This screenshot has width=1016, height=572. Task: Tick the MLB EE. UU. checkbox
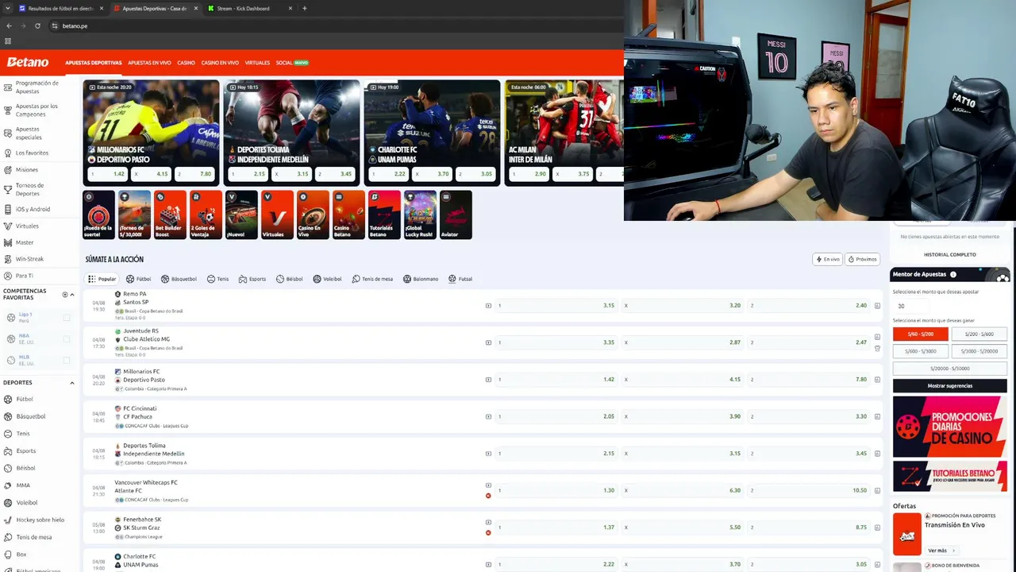(67, 360)
